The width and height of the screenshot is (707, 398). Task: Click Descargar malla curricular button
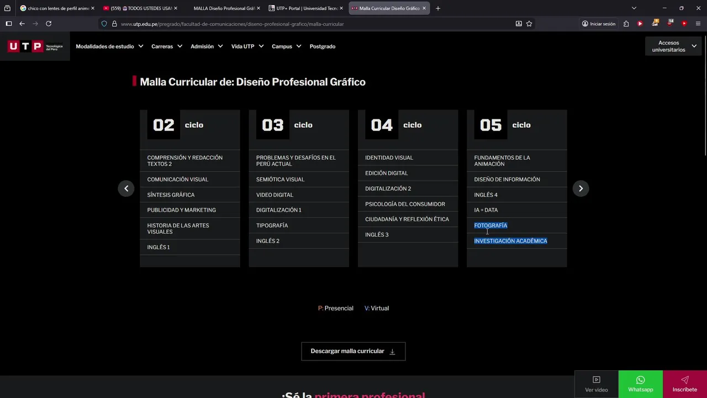[353, 351]
